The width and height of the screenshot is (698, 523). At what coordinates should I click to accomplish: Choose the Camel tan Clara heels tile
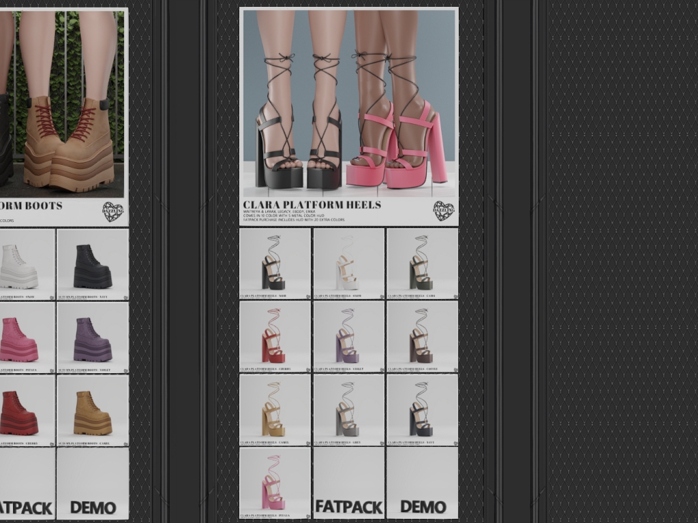(x=275, y=410)
